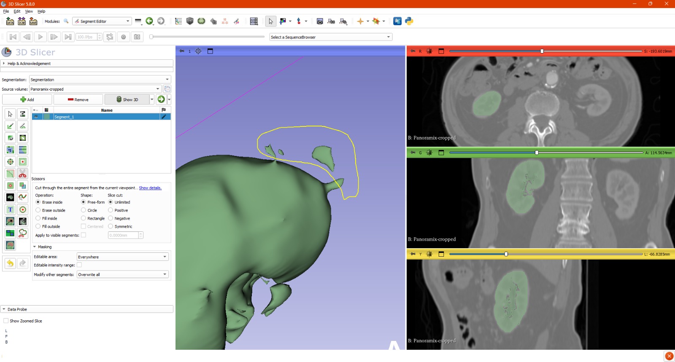Select the Islands effect icon
Viewport: 675px width, 362px height.
[x=11, y=185]
